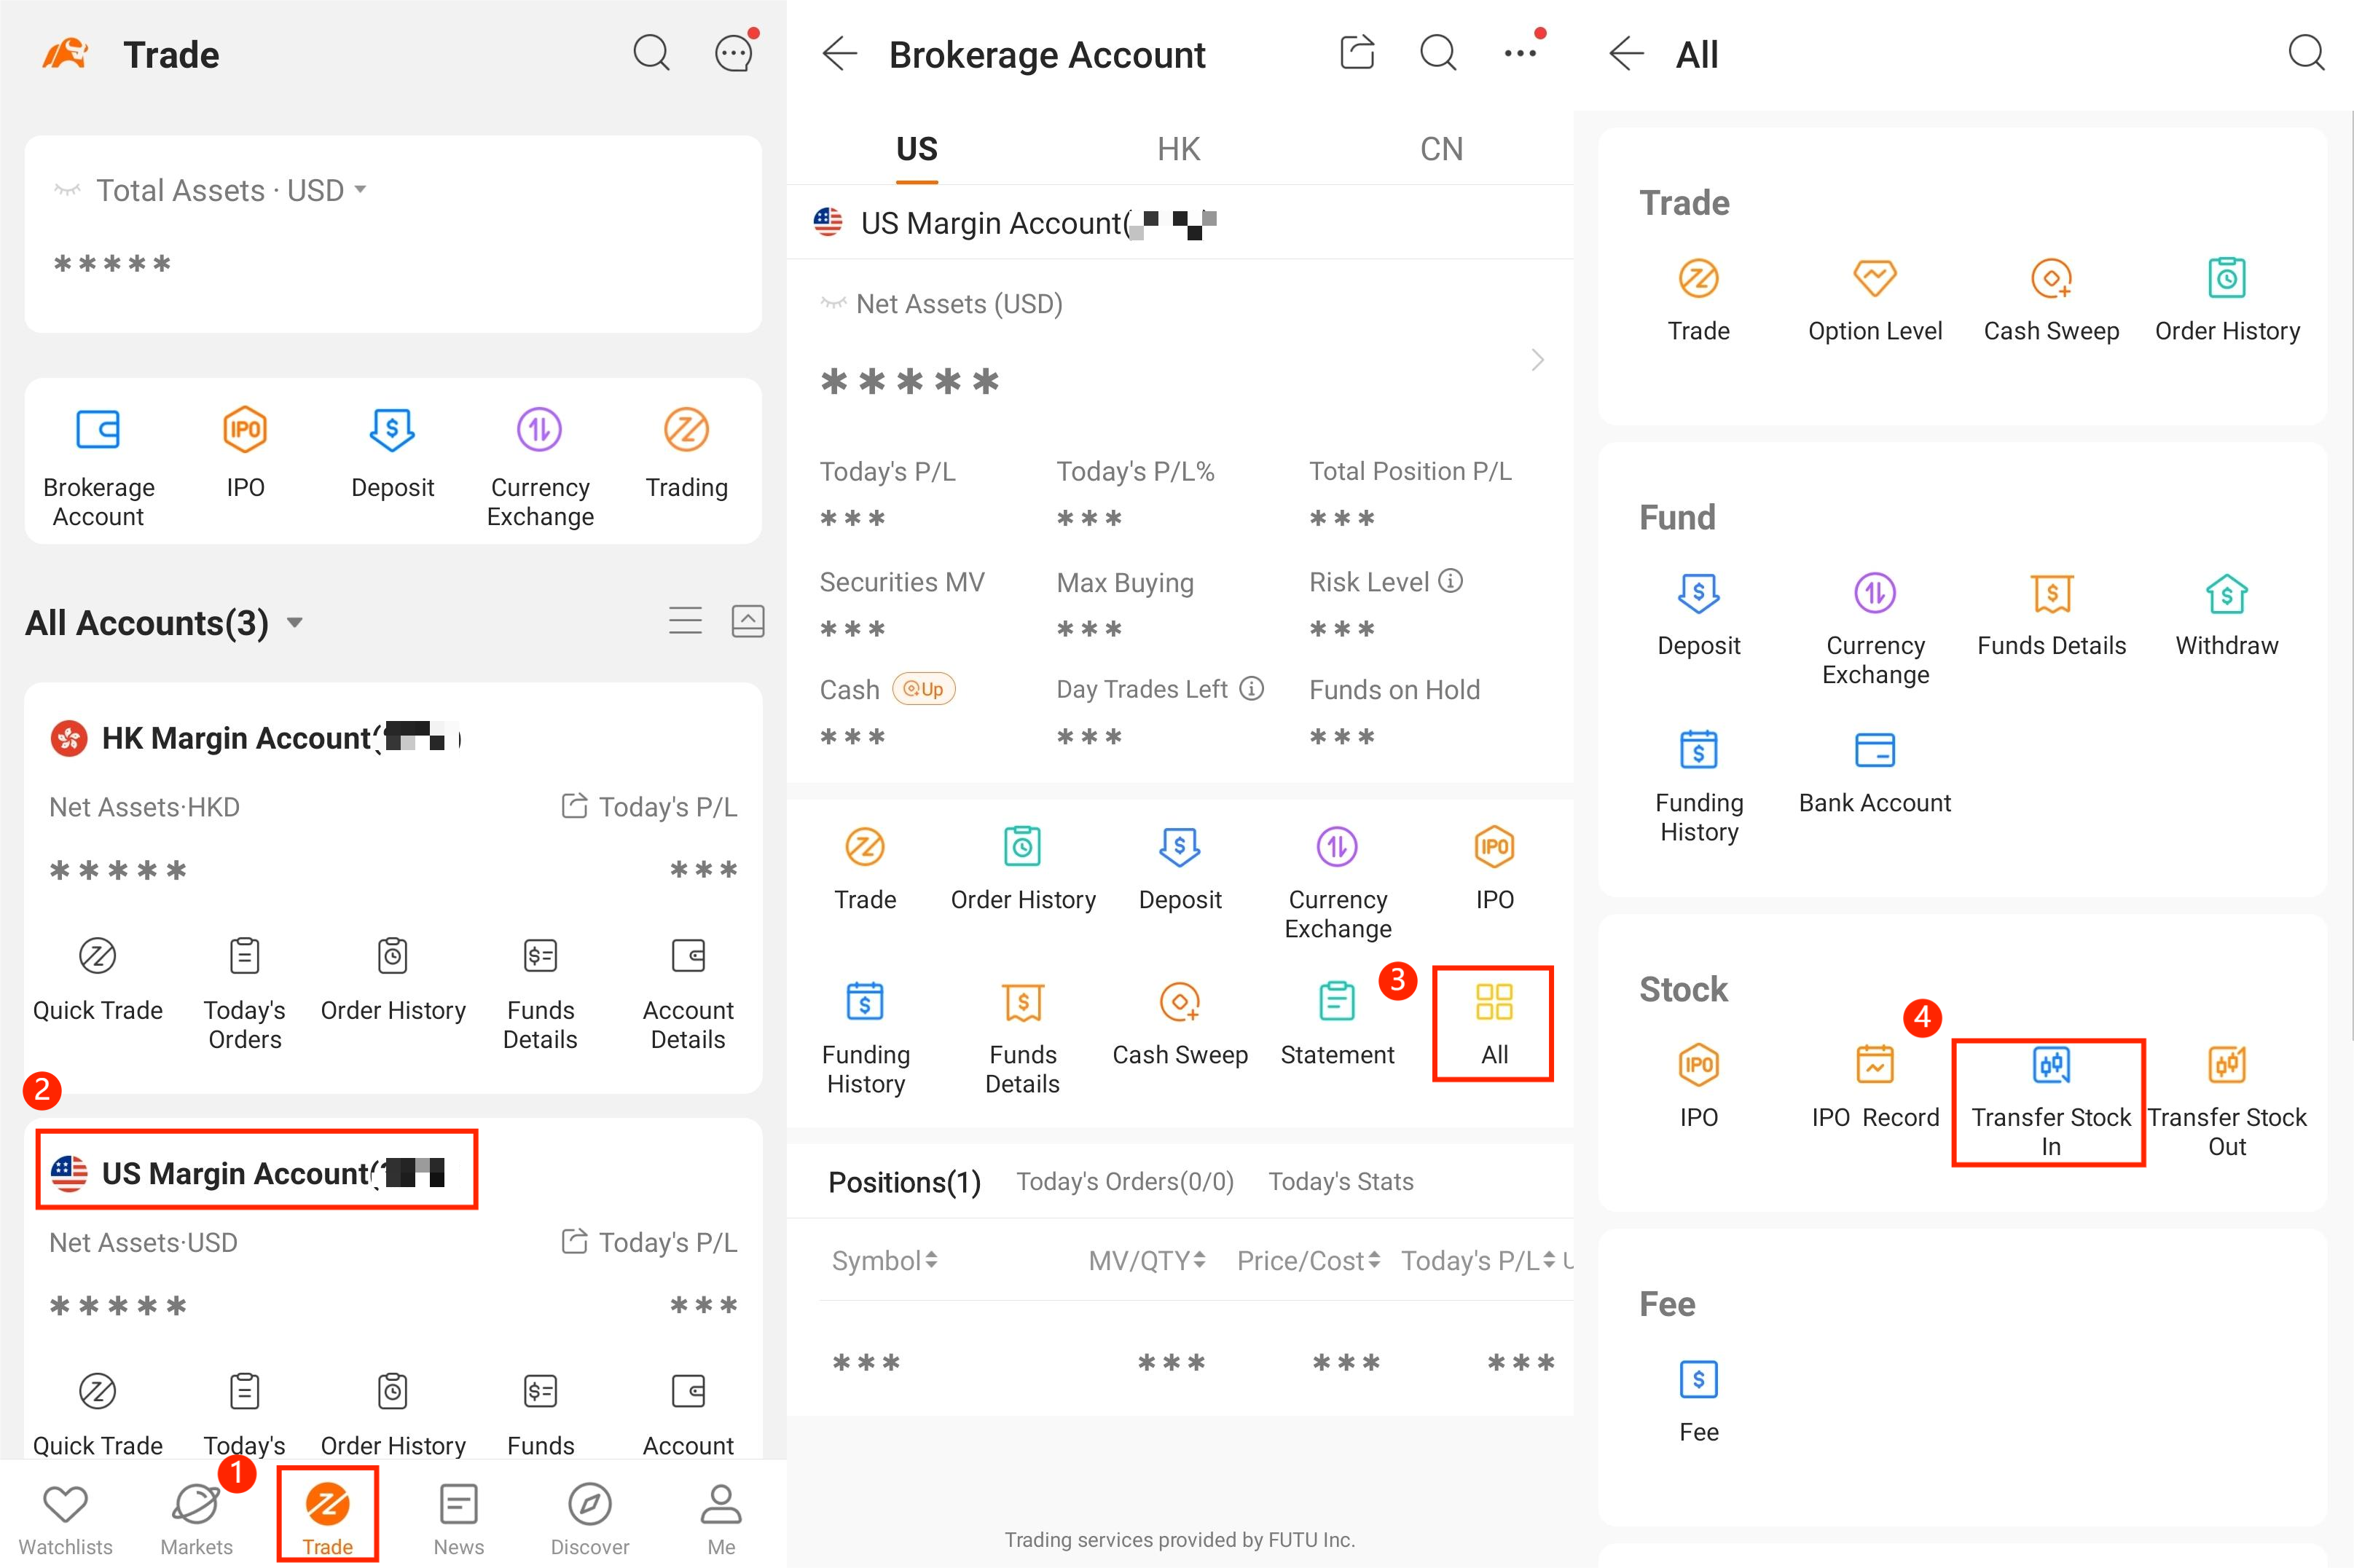Expand Total Assets USD currency dropdown
The image size is (2354, 1568).
pyautogui.click(x=360, y=189)
